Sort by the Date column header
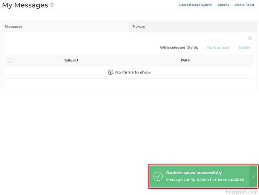The width and height of the screenshot is (259, 195). (x=185, y=60)
